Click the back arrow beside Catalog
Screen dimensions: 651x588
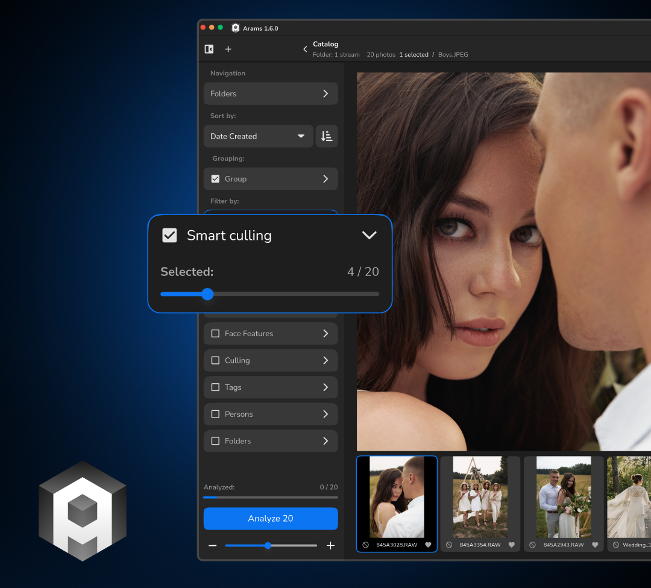[x=305, y=49]
